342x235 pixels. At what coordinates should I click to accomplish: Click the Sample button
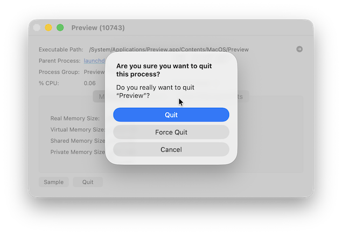[53, 182]
